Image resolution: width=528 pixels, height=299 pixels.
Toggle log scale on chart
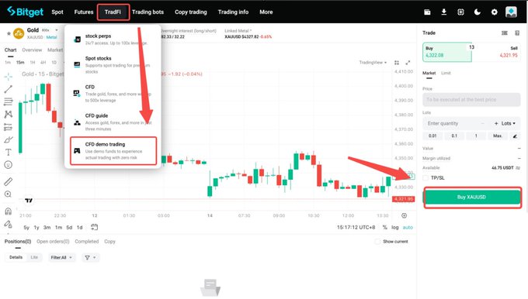point(395,228)
